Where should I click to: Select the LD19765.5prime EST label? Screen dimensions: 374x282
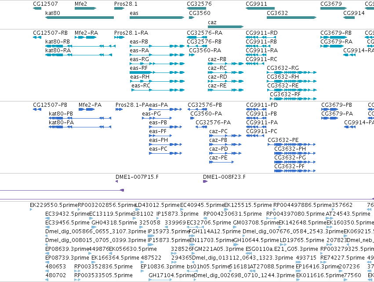[302, 240]
